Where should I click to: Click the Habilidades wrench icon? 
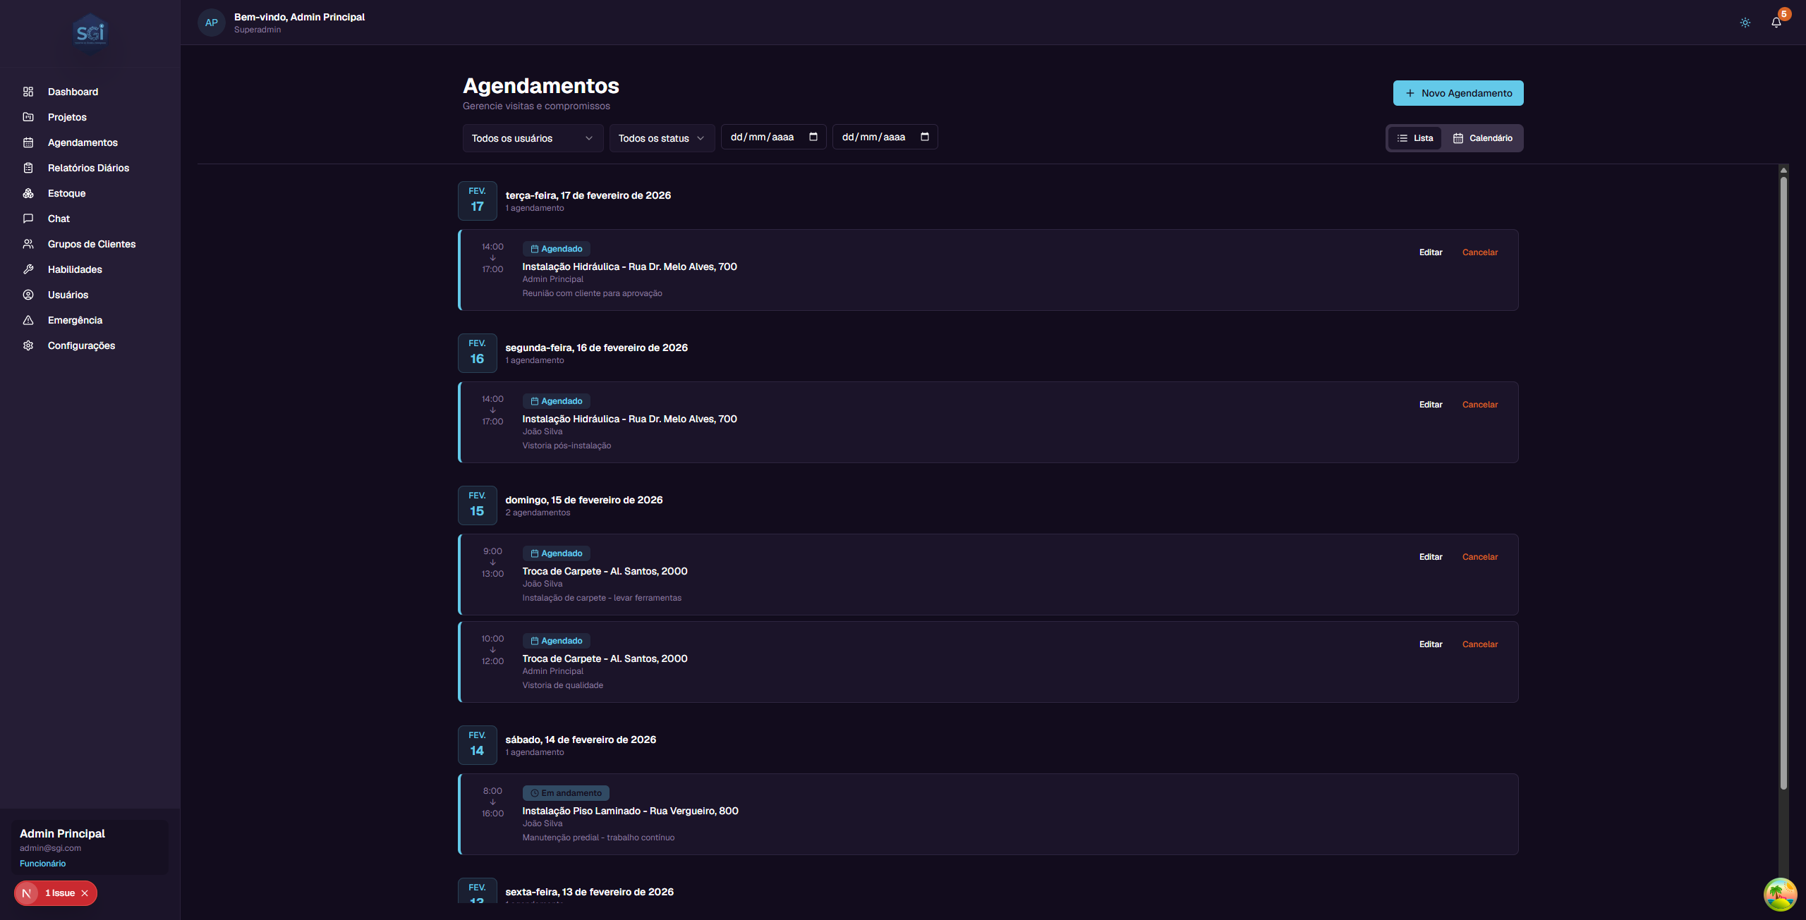point(28,269)
